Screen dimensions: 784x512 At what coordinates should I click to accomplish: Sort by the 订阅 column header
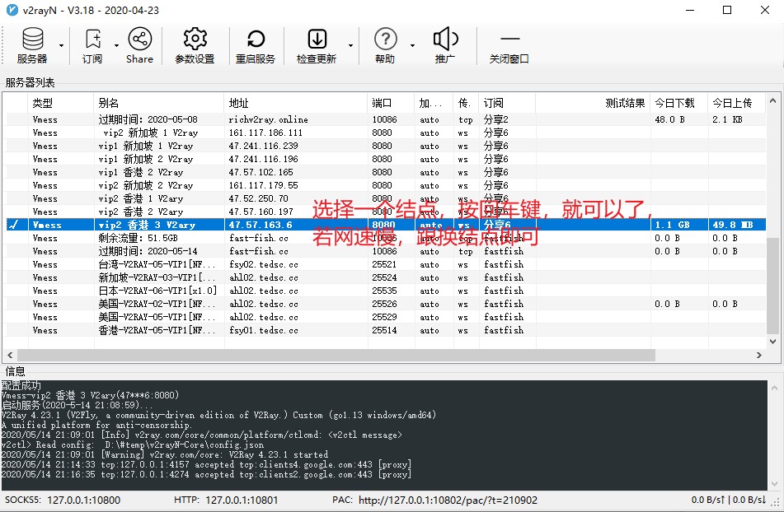[507, 103]
